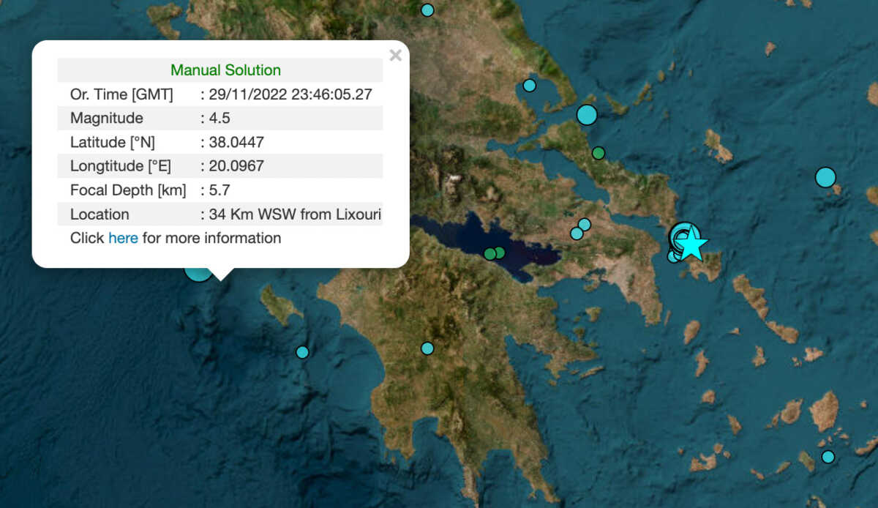Viewport: 878px width, 508px height.
Task: Click the cyan marker in bottom-right corner
Action: [828, 457]
